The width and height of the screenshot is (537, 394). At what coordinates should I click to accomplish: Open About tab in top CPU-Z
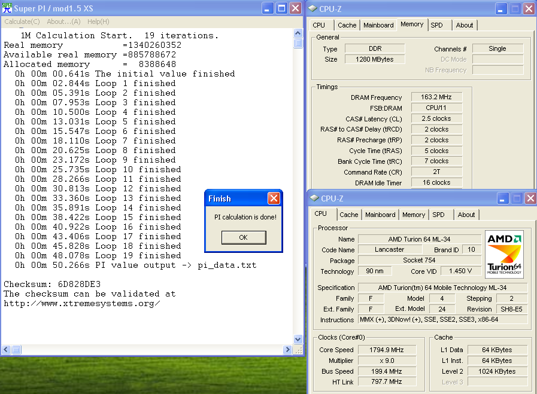click(x=465, y=25)
